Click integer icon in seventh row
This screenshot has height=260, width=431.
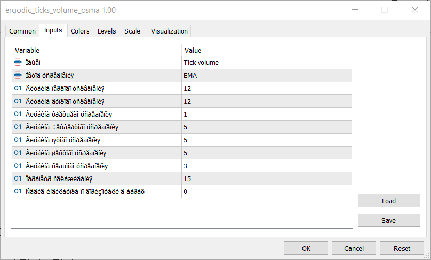click(18, 140)
